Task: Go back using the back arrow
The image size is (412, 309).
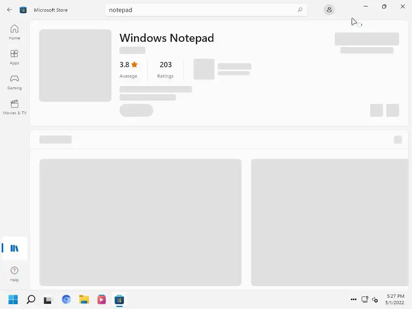Action: point(10,10)
